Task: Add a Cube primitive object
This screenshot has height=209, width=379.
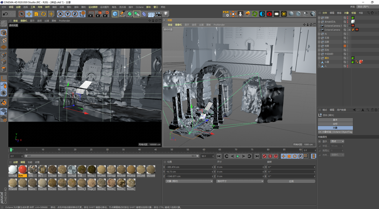Action: point(115,14)
